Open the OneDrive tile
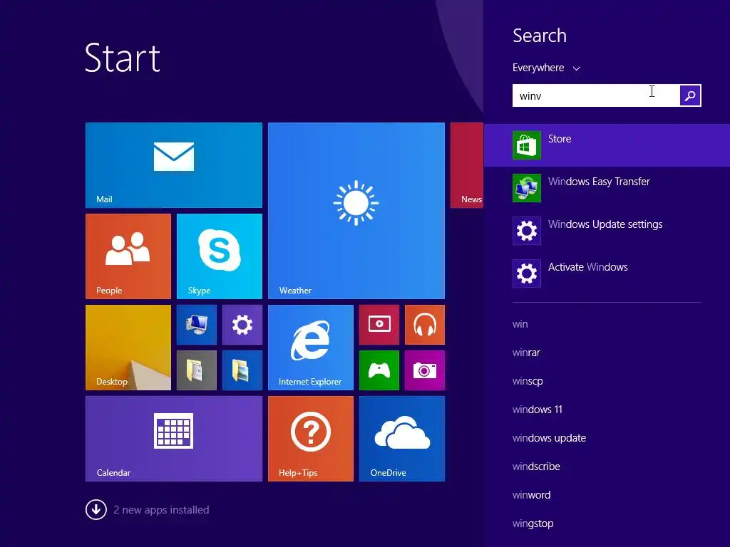This screenshot has width=730, height=547. point(402,439)
